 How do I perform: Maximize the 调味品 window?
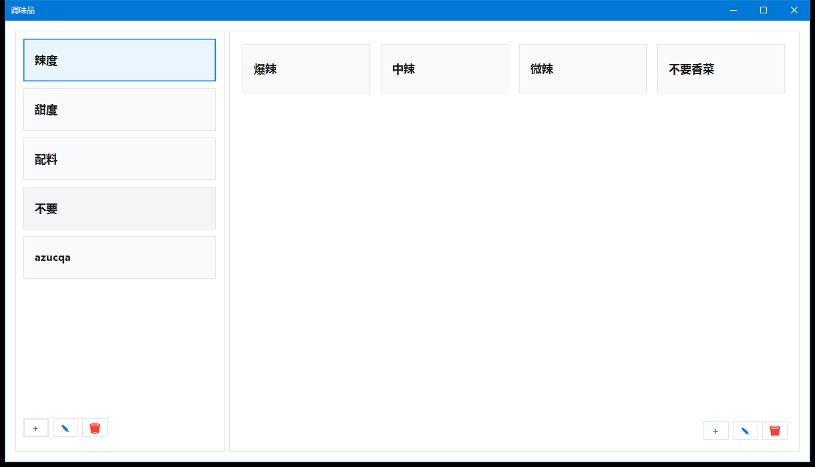(764, 10)
